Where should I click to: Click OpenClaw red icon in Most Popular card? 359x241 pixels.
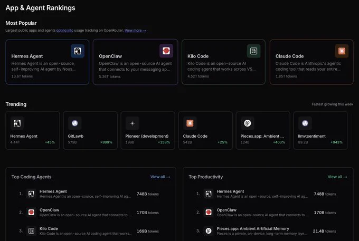[x=166, y=51]
